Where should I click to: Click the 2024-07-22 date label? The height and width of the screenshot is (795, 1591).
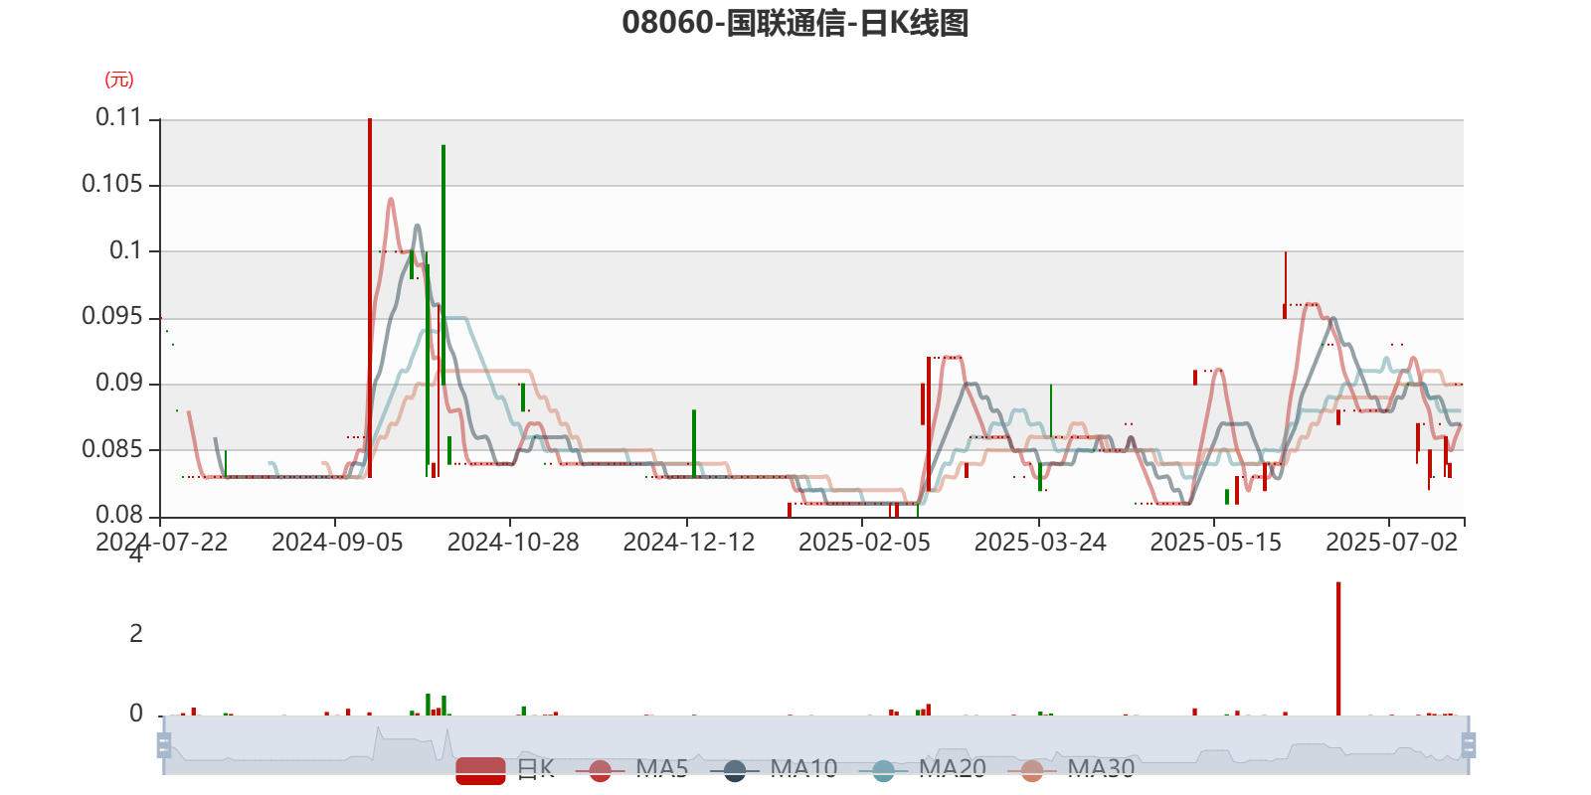[162, 542]
